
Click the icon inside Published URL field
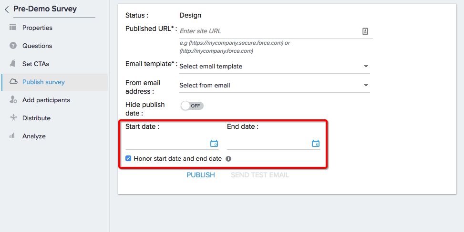click(365, 31)
